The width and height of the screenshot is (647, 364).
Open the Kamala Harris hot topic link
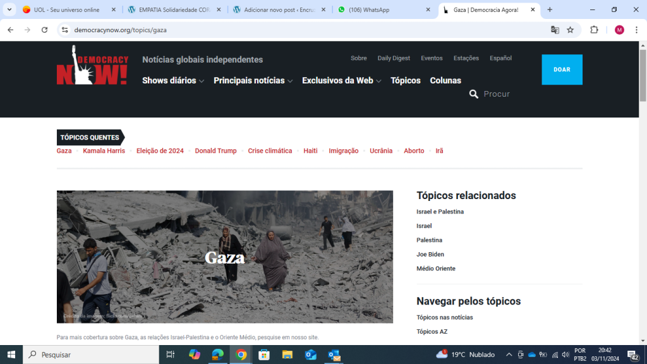coord(104,151)
